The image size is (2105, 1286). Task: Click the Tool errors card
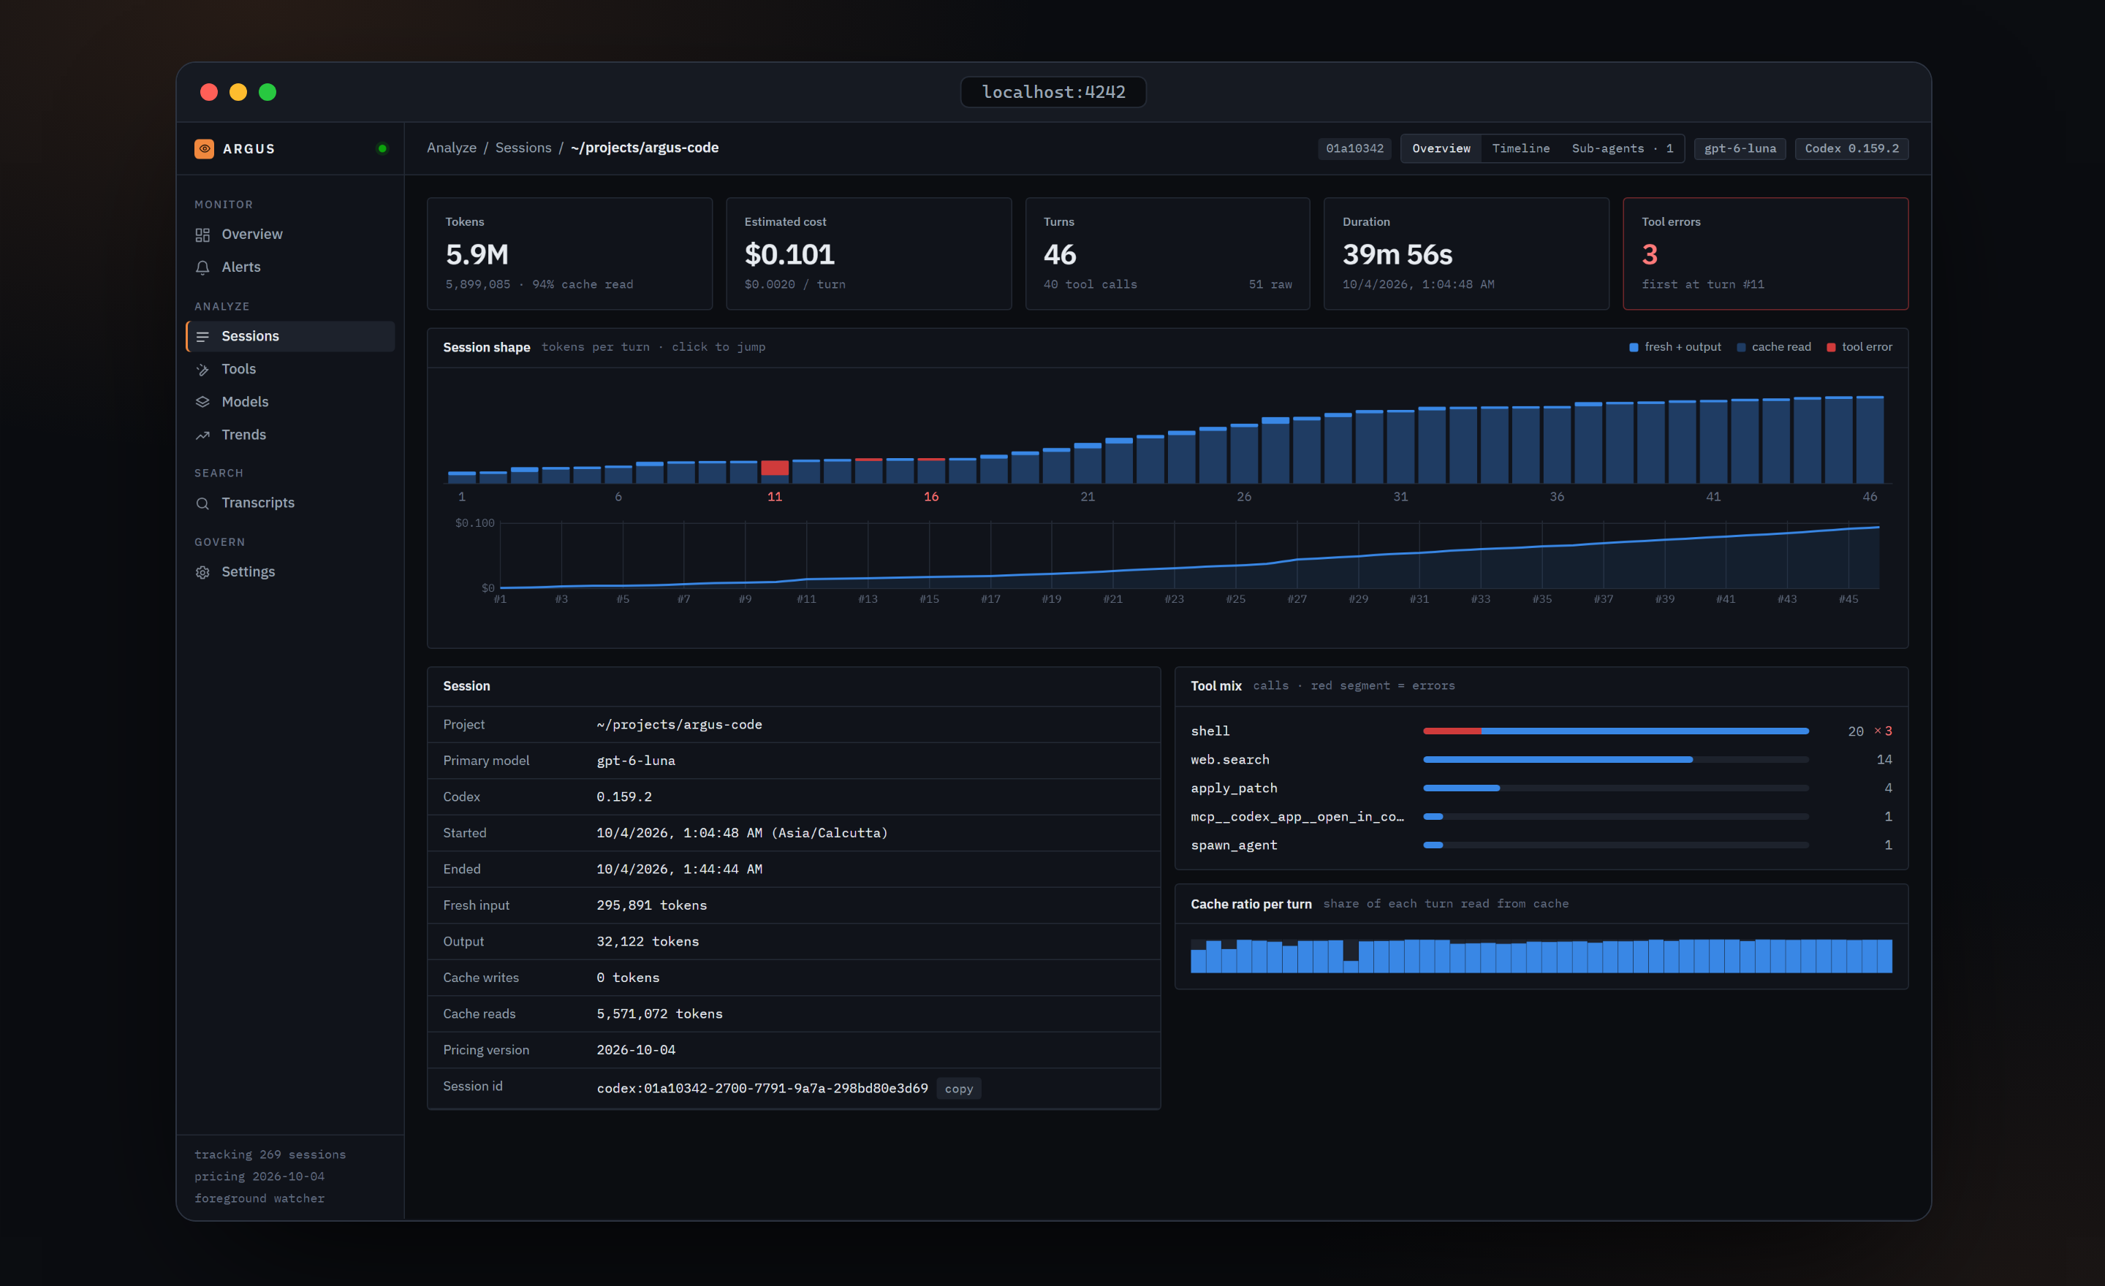(1765, 254)
